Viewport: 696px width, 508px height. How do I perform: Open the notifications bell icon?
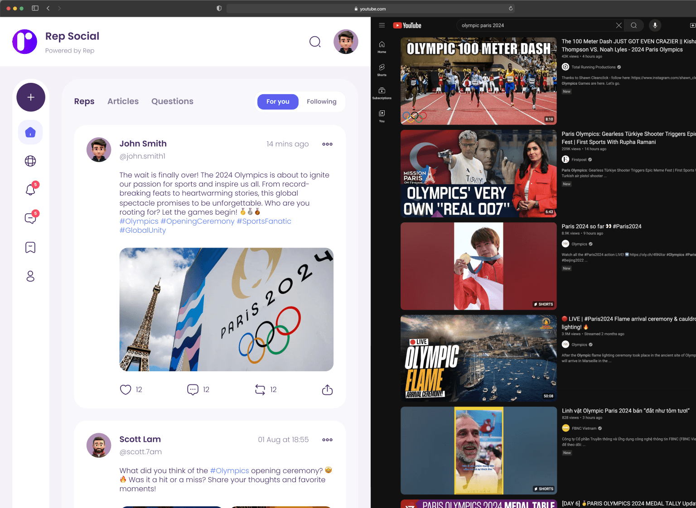pos(30,190)
